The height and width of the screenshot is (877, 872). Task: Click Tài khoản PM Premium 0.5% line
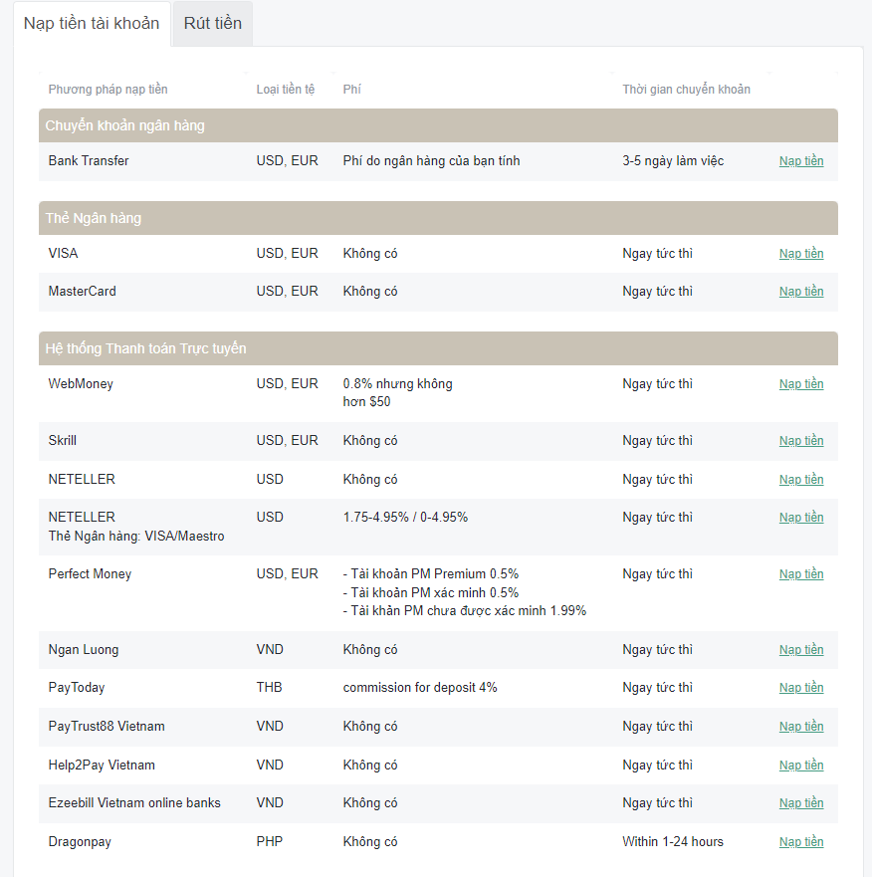pos(431,573)
